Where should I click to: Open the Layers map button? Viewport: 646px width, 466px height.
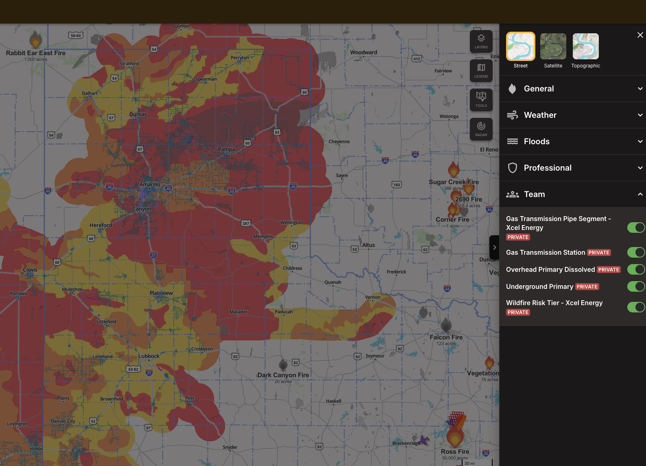click(x=481, y=41)
